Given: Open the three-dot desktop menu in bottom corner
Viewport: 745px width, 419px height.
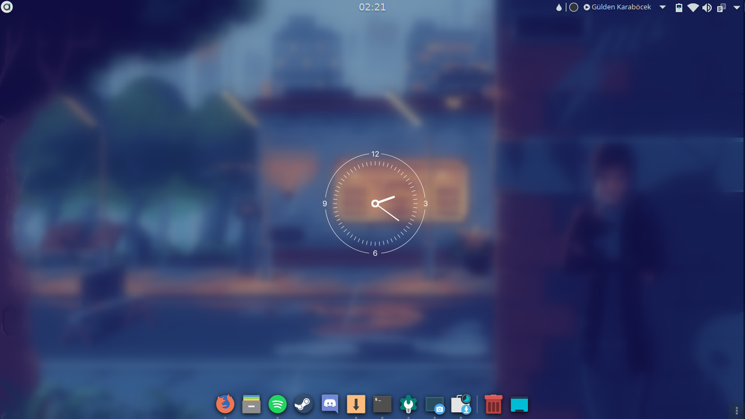Looking at the screenshot, I should [737, 411].
